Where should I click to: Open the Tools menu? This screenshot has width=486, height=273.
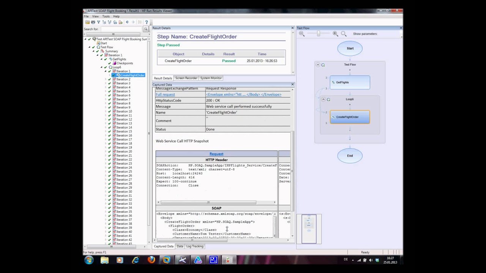[x=106, y=16]
